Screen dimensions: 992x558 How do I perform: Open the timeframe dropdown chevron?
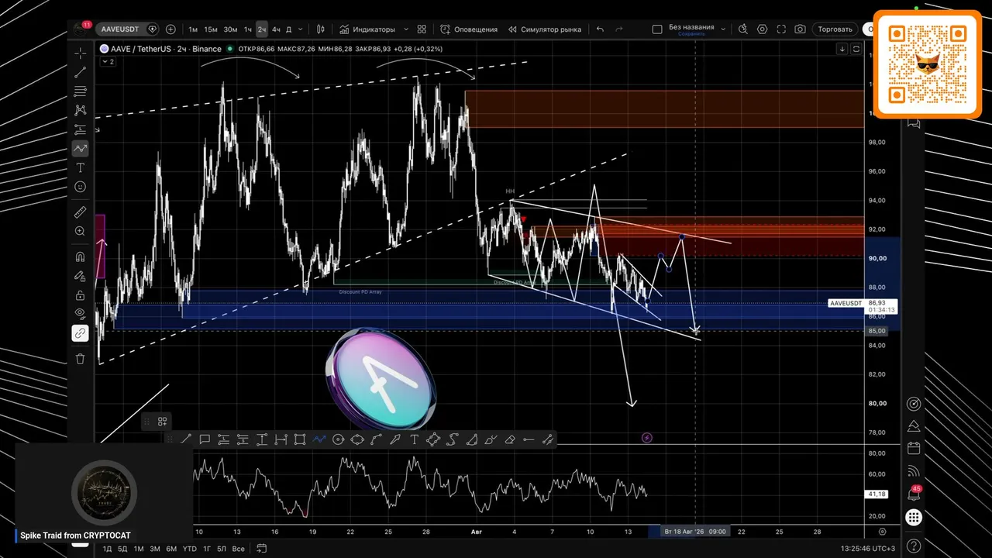tap(301, 29)
